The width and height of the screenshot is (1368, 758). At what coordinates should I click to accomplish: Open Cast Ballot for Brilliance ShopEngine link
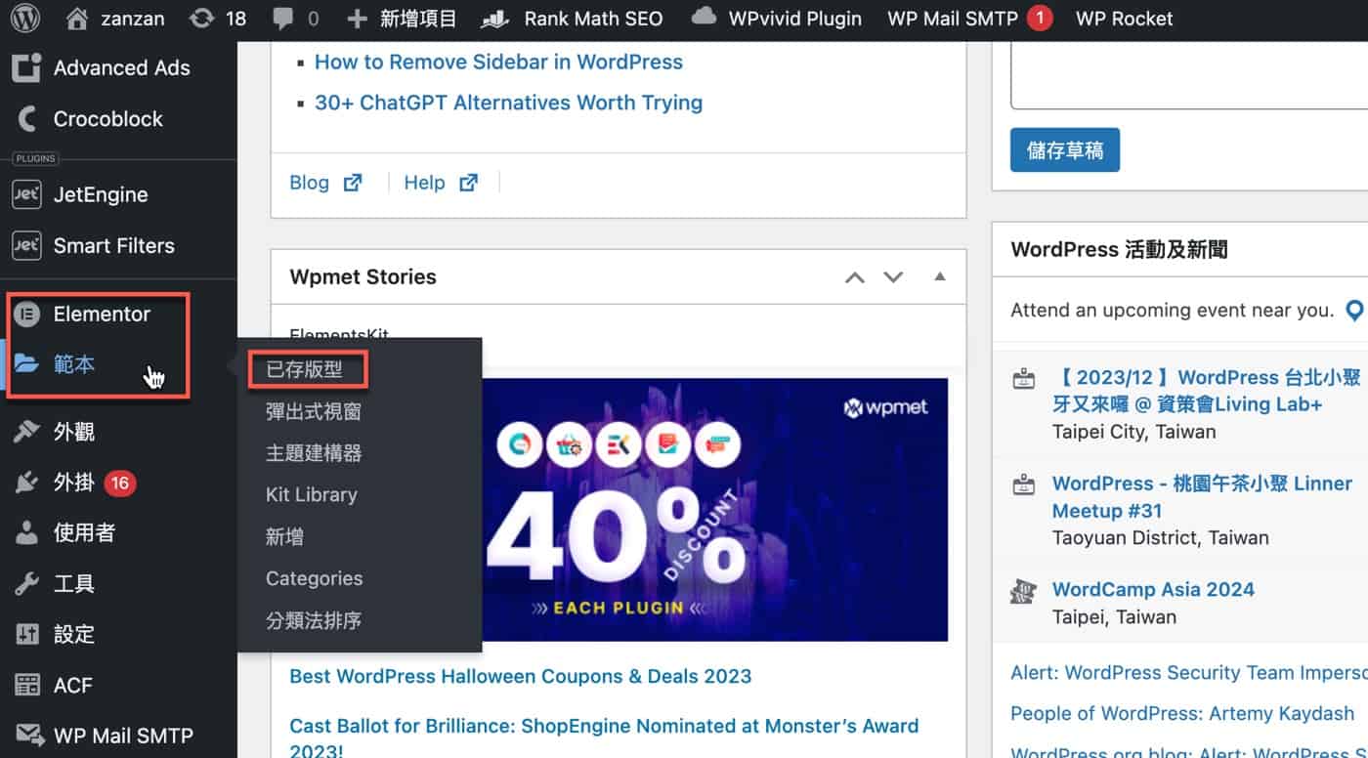(604, 737)
